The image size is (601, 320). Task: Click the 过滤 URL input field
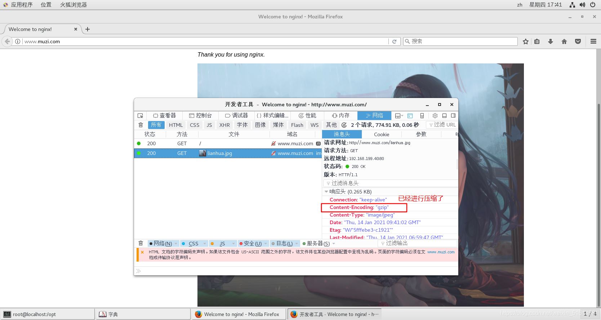442,125
